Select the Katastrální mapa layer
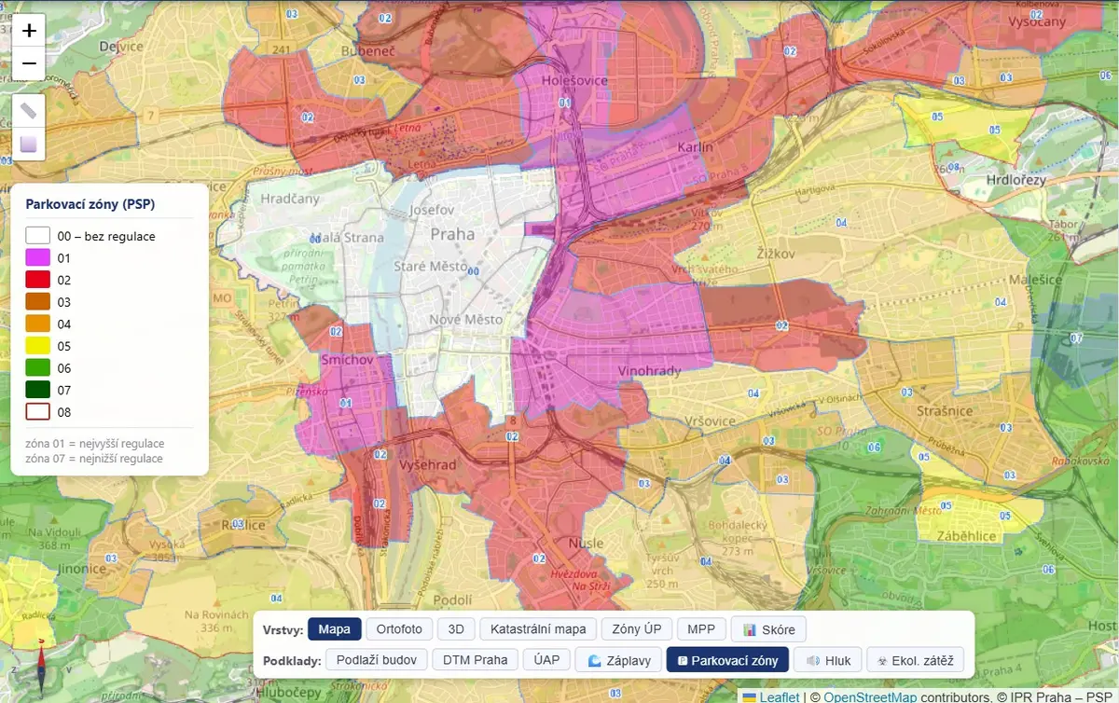Image resolution: width=1119 pixels, height=703 pixels. click(x=538, y=629)
